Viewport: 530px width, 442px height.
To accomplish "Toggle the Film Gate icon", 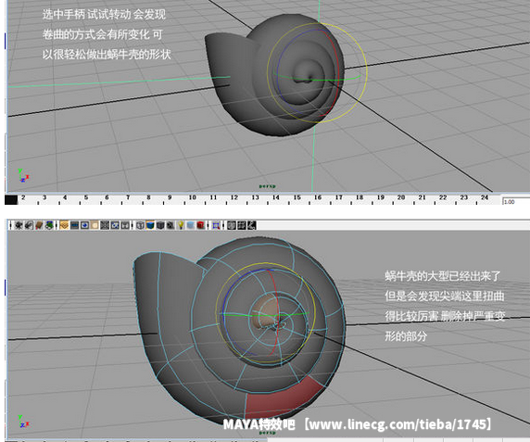I will click(x=74, y=225).
